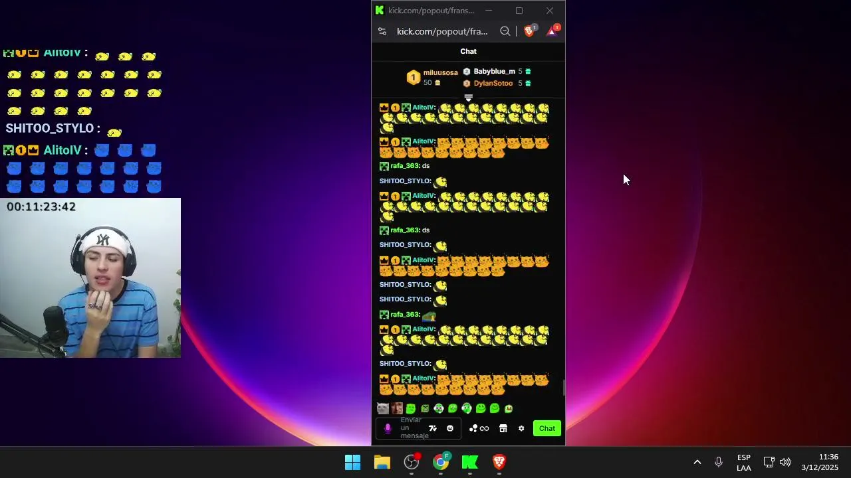Click rafa_363 next to the frog emote
851x478 pixels.
coord(404,315)
